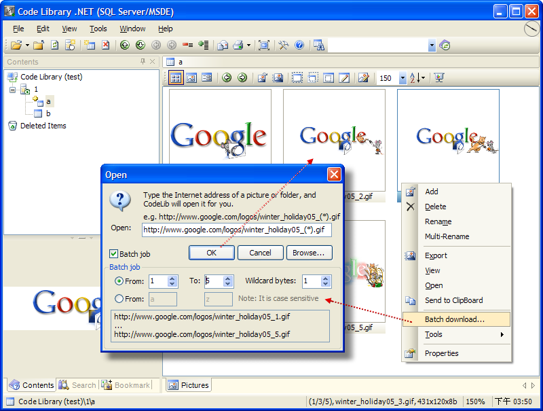Select the first Google logo thumbnail

coord(220,128)
